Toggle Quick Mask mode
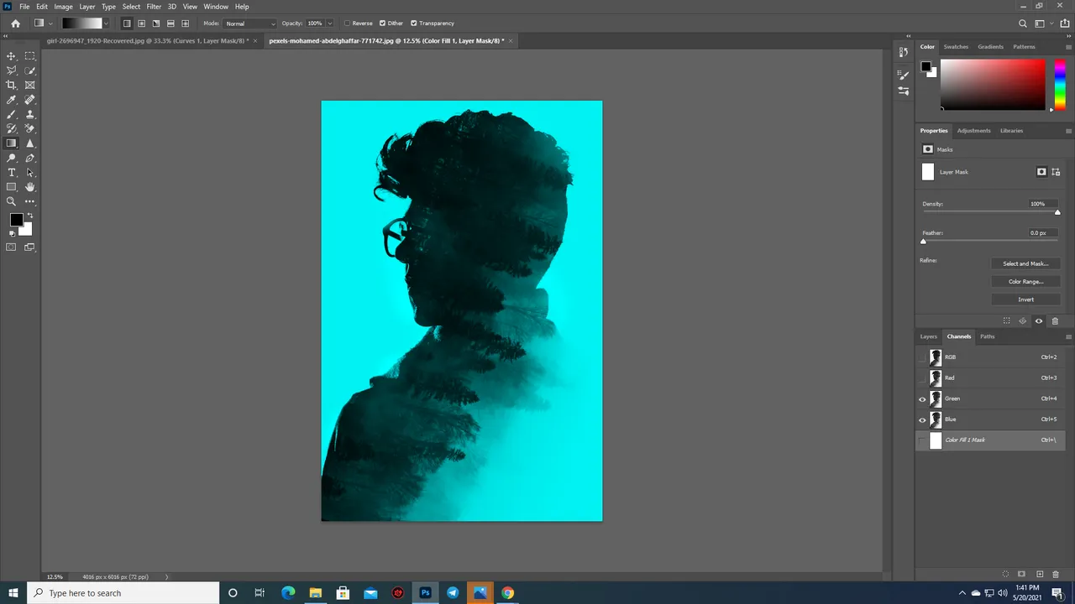The image size is (1075, 604). (x=11, y=247)
